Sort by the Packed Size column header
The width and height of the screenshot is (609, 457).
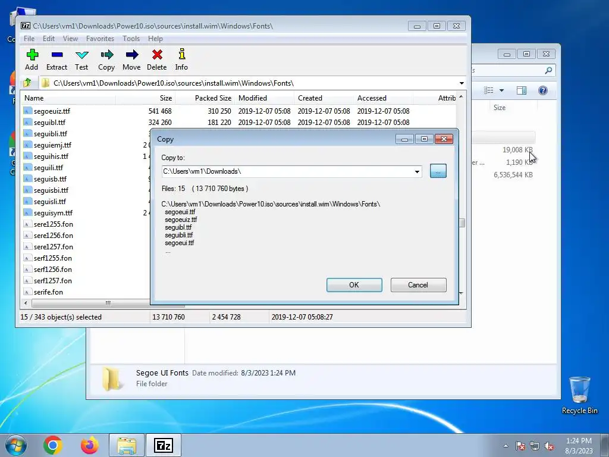(205, 98)
